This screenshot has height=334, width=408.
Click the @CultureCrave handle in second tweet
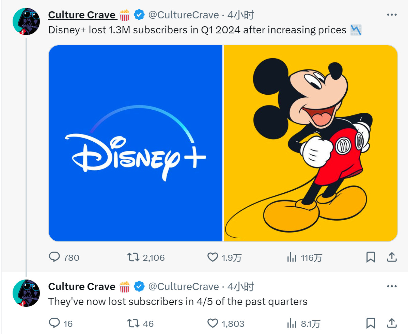click(x=184, y=287)
